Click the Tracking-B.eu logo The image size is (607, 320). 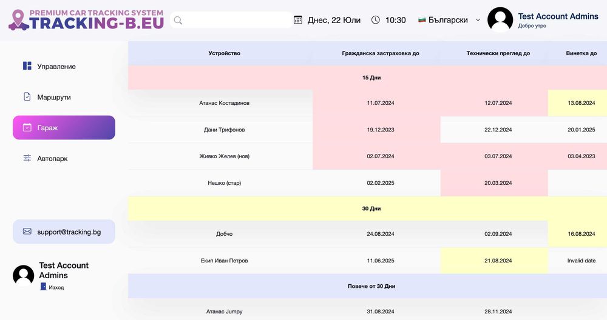pos(86,20)
